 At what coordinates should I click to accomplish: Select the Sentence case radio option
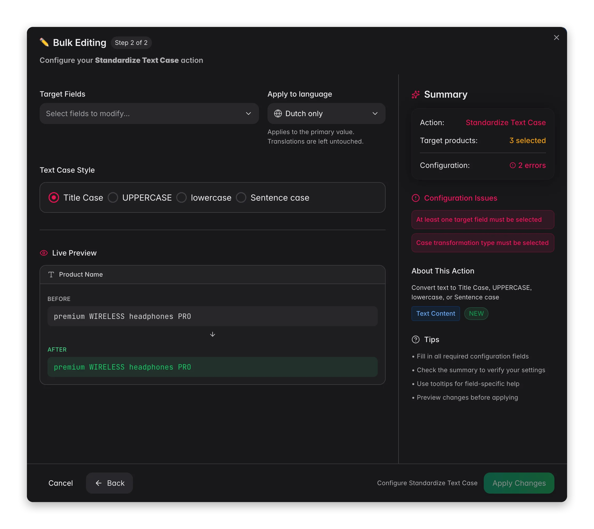click(x=241, y=198)
